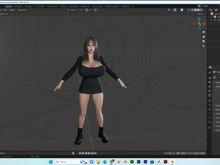The width and height of the screenshot is (220, 165).
Task: Switch to solid viewport shading
Action: pos(195,10)
